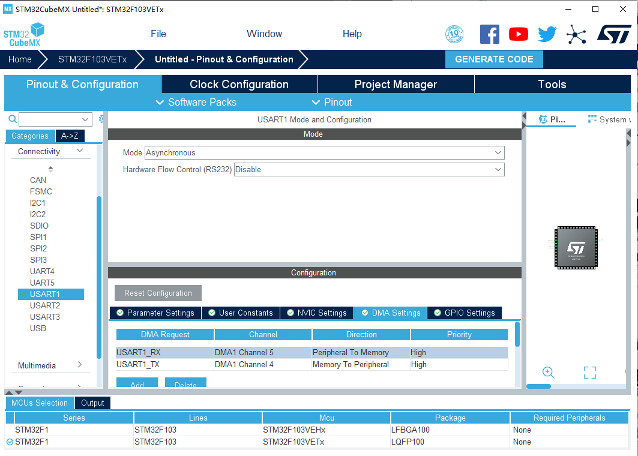Select the MCUs Selection tab
Screen dimensions: 638x456
(40, 403)
